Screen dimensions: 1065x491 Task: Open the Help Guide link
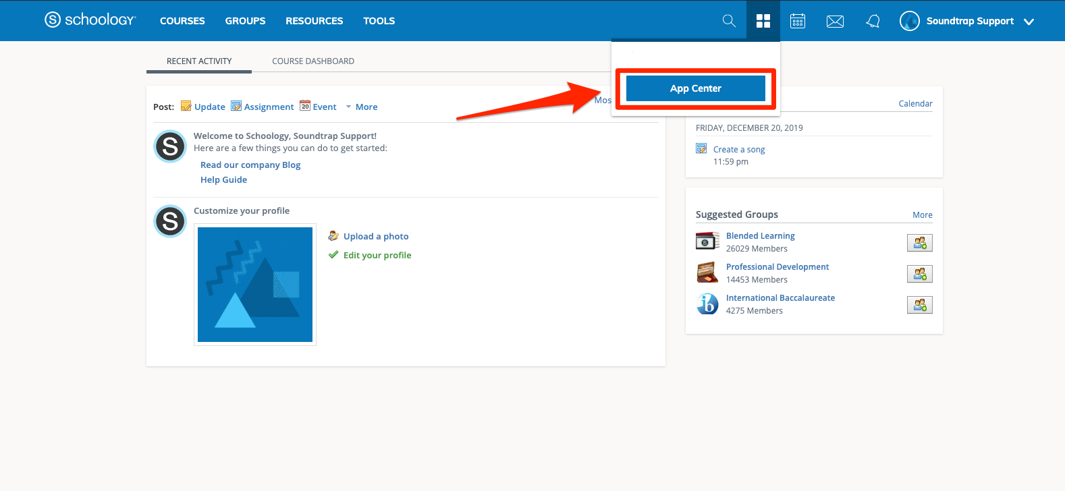pyautogui.click(x=223, y=179)
